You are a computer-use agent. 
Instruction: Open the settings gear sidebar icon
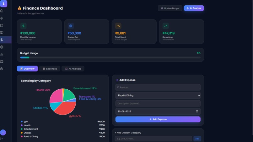(2, 69)
